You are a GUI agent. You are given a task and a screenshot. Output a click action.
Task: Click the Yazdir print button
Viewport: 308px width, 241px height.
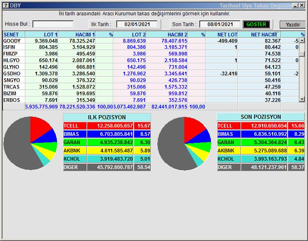coord(293,25)
